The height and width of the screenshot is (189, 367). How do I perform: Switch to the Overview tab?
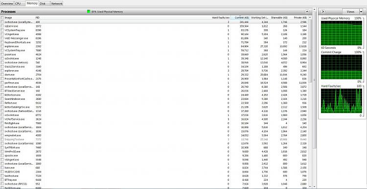point(7,4)
